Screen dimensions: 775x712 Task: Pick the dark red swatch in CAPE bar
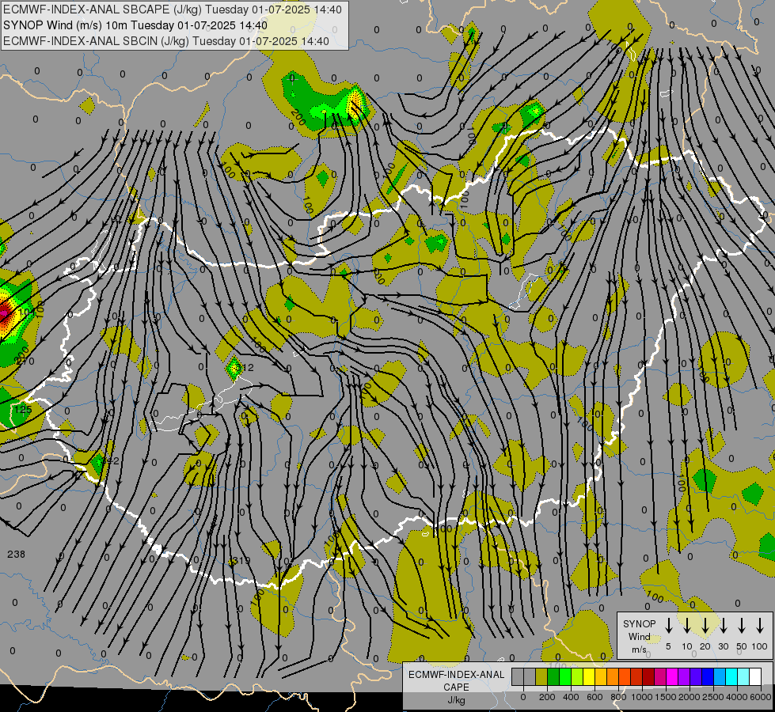[649, 676]
